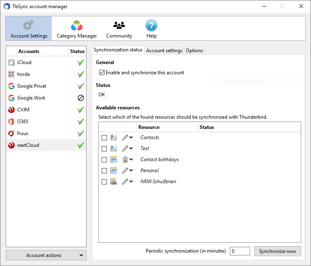Viewport: 311px width, 266px height.
Task: Enable the NRW Schulferien resource checkbox
Action: pyautogui.click(x=104, y=182)
